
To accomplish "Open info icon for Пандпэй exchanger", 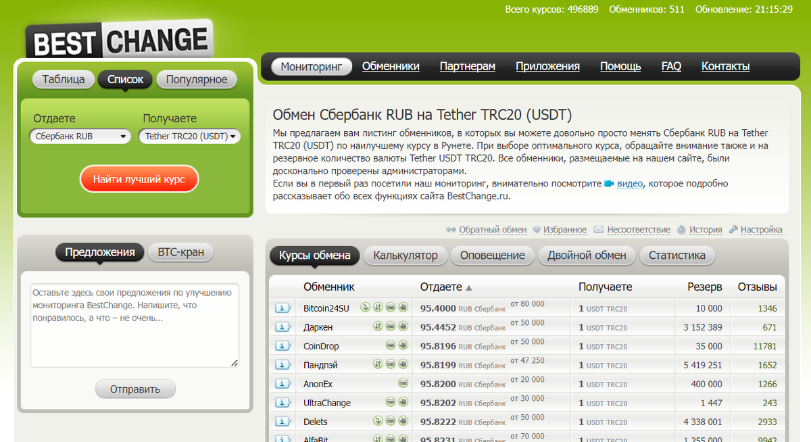I will tap(282, 365).
